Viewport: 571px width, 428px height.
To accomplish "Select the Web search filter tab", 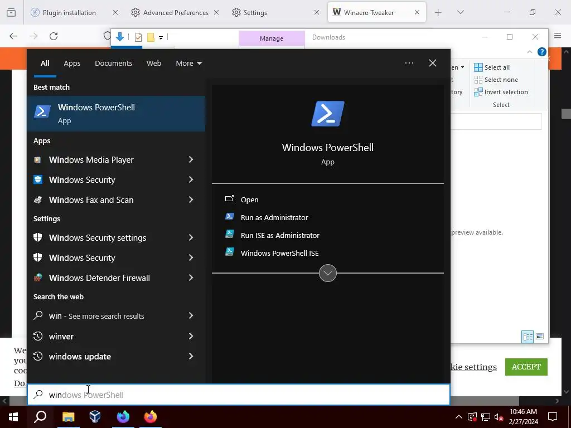I will 154,63.
